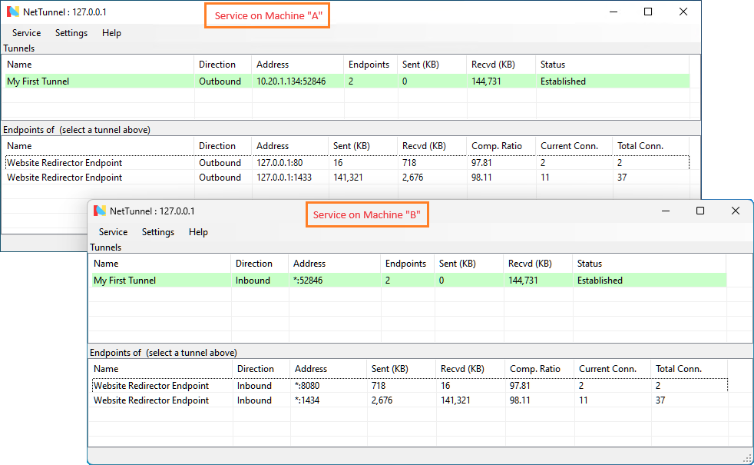The image size is (754, 465).
Task: Select the Inbound "My First Tunnel" row name
Action: pyautogui.click(x=124, y=281)
